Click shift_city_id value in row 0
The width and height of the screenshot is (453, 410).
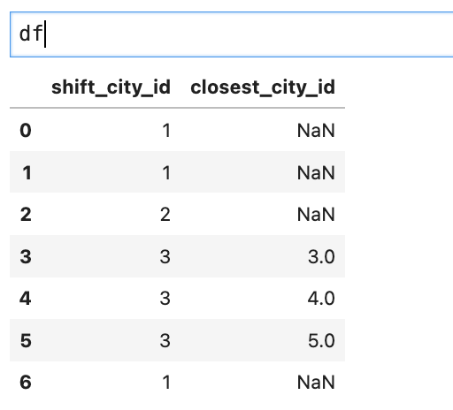(x=166, y=131)
